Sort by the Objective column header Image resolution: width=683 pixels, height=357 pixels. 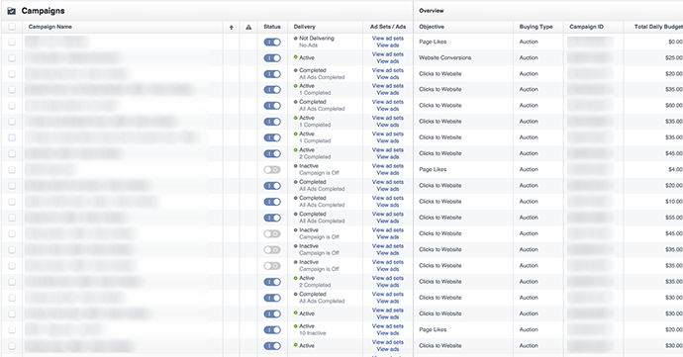pyautogui.click(x=432, y=27)
